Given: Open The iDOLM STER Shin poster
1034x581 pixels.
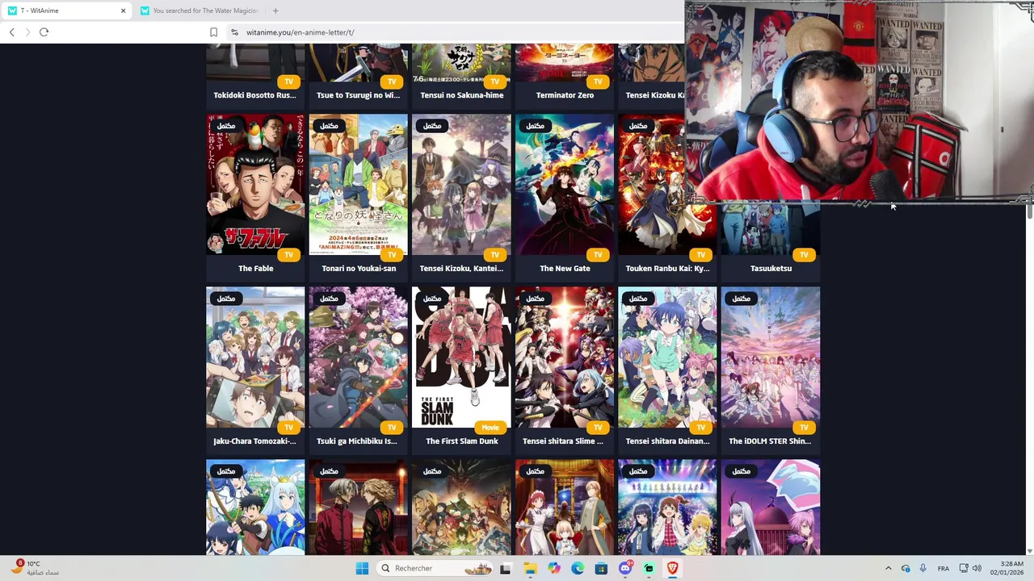Looking at the screenshot, I should (x=771, y=357).
